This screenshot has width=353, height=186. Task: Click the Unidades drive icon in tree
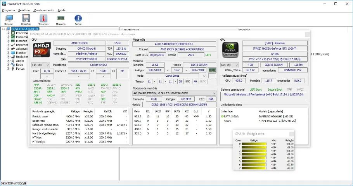pos(13,57)
